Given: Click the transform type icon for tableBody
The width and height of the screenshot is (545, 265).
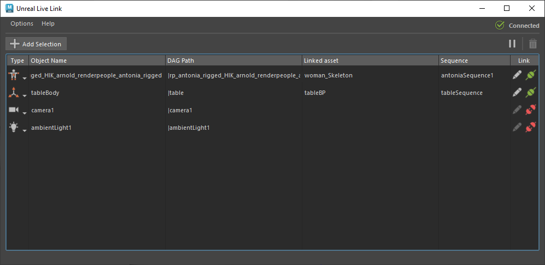Looking at the screenshot, I should (x=14, y=93).
